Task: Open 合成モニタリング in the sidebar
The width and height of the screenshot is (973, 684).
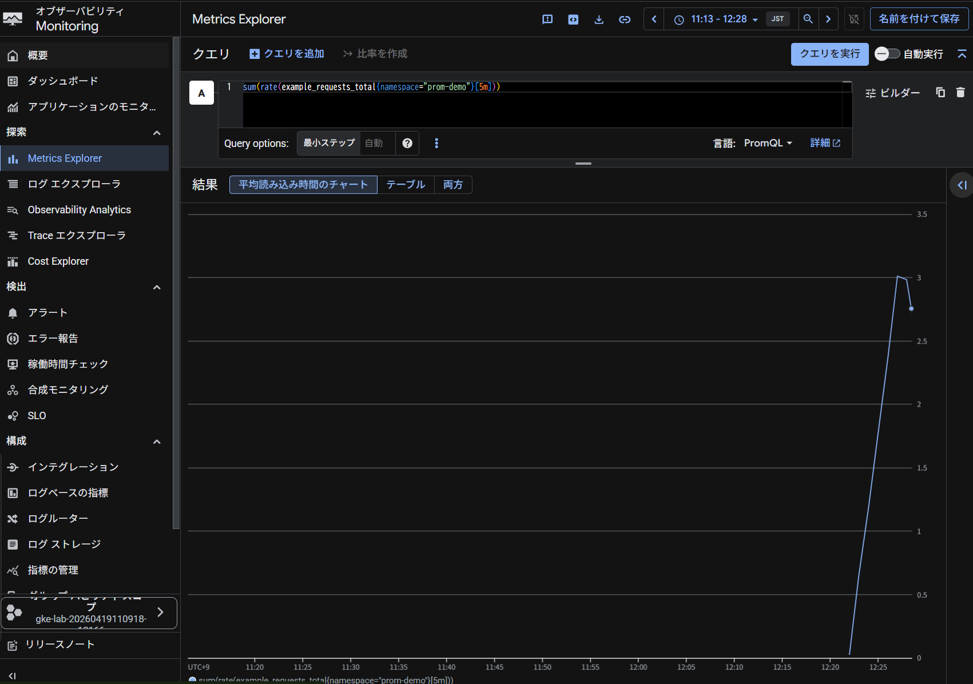Action: click(85, 390)
